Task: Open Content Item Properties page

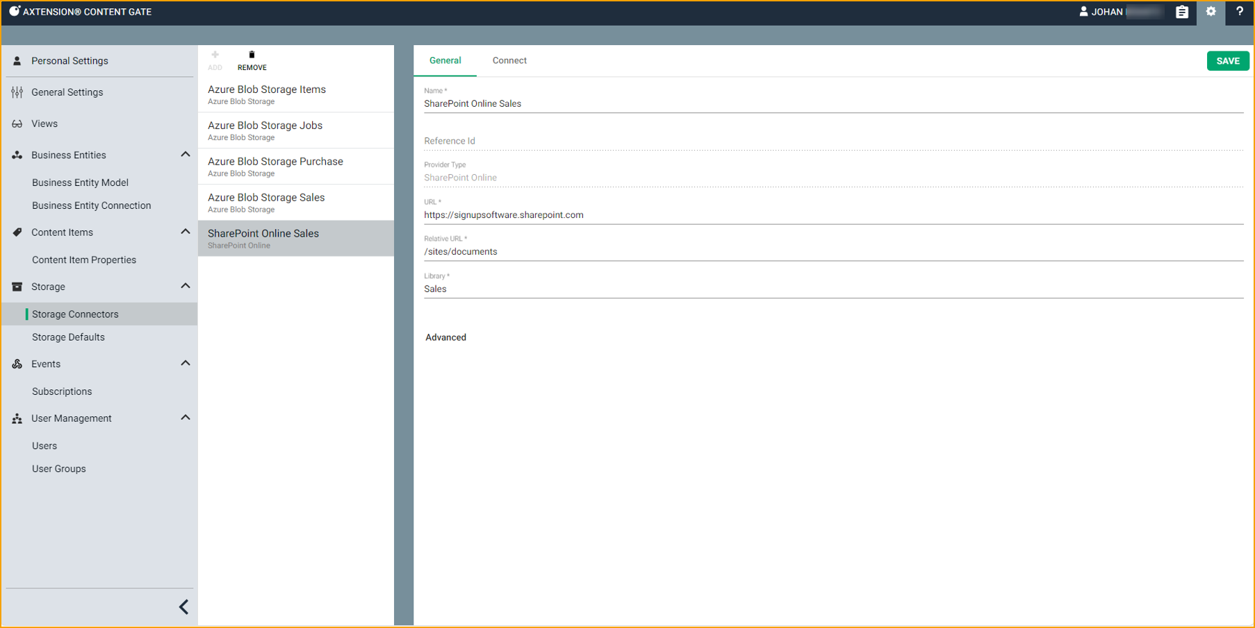Action: 84,260
